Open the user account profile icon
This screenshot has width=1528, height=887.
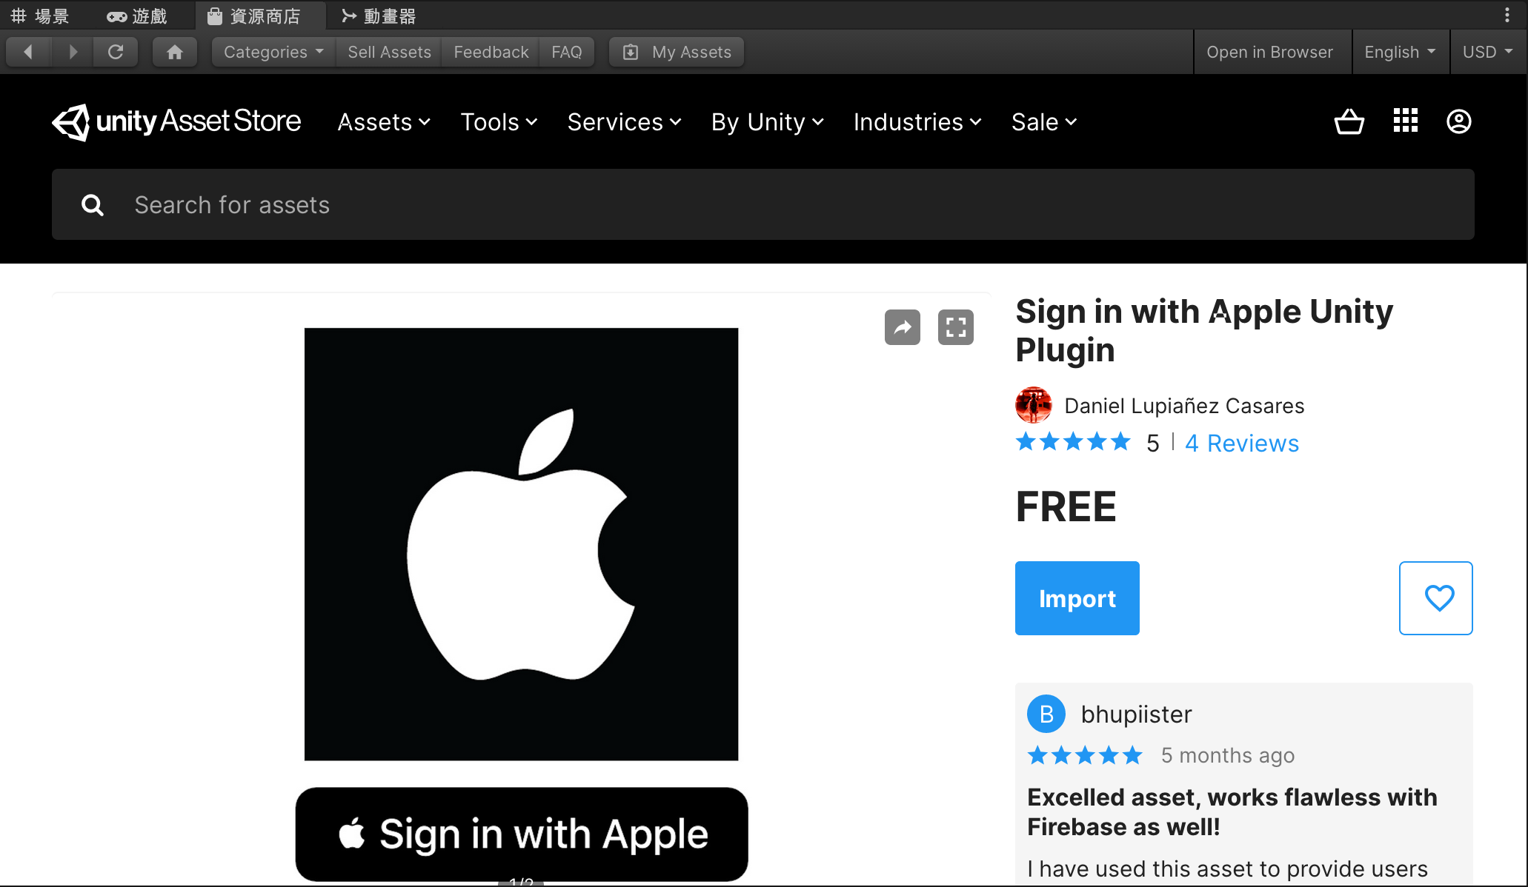click(1458, 121)
